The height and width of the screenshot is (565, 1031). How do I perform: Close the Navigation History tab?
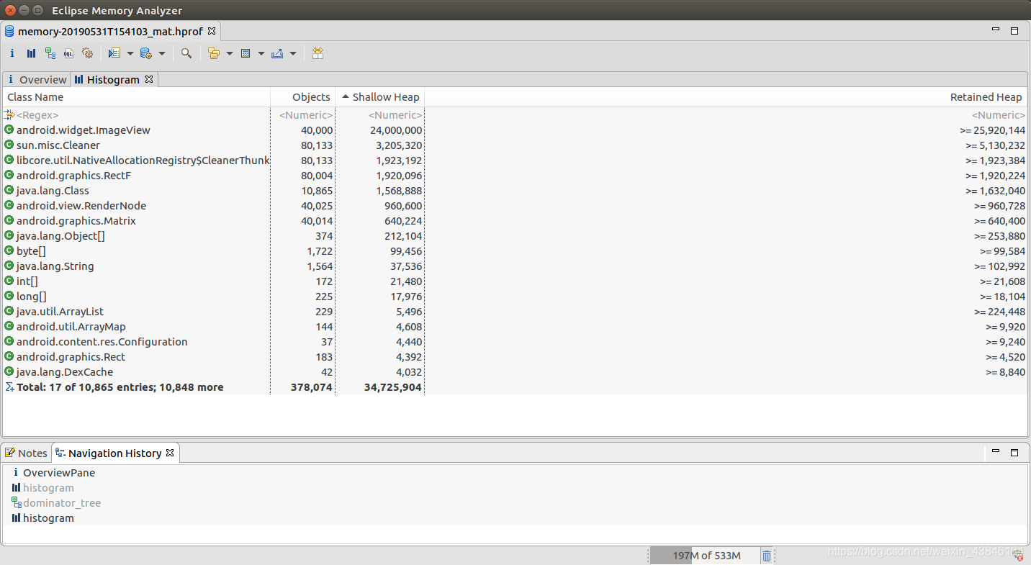[170, 453]
